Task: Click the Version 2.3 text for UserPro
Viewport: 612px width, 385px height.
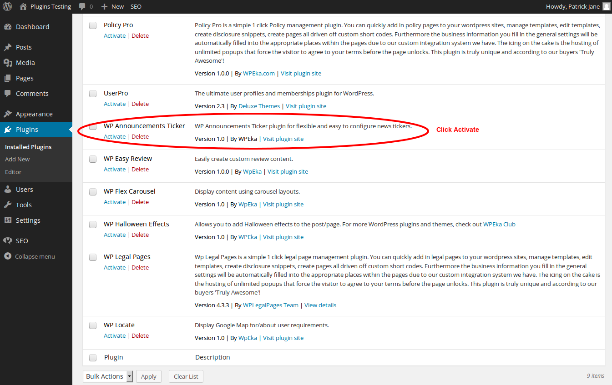Action: pyautogui.click(x=210, y=106)
